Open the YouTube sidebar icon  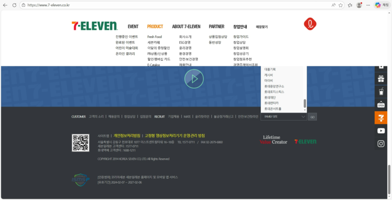click(381, 131)
